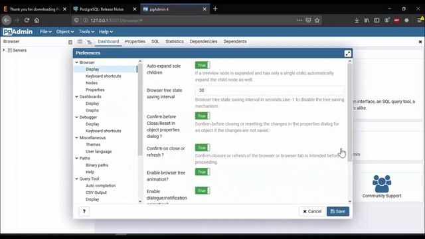Toggle Auto-expand sole children switch
425x239 pixels.
click(203, 65)
